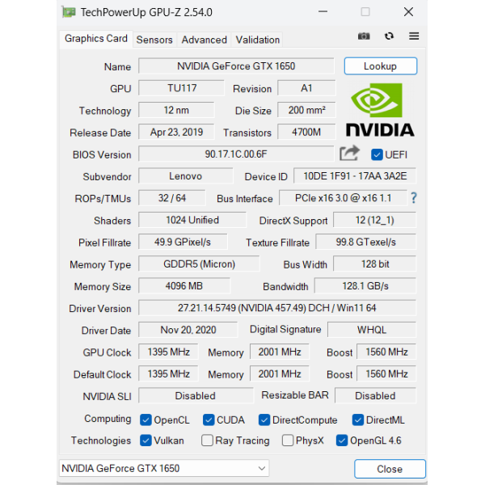Toggle the DirectML checkbox
Image resolution: width=485 pixels, height=485 pixels.
[x=358, y=420]
